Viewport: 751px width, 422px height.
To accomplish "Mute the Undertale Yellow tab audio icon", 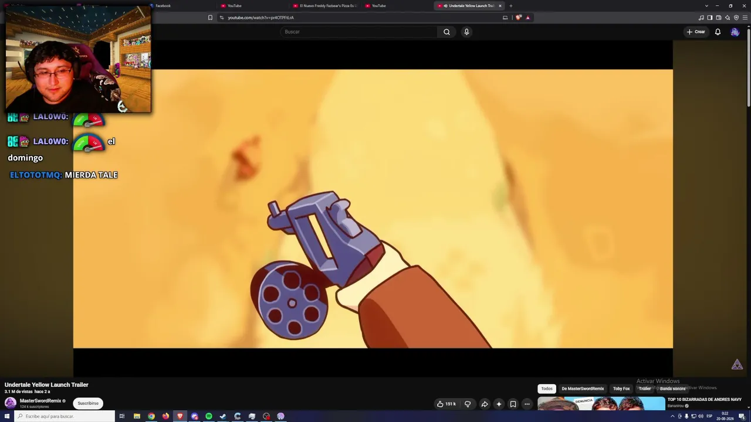I will coord(446,6).
